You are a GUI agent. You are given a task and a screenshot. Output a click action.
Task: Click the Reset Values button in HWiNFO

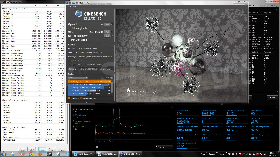[x=22, y=149]
